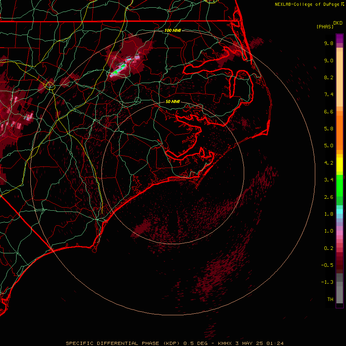The height and width of the screenshot is (346, 346).
Task: Select the 1.0 scale label
Action: click(x=329, y=231)
